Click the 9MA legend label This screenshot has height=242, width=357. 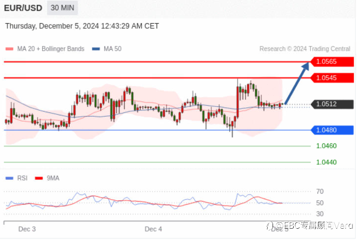point(53,178)
